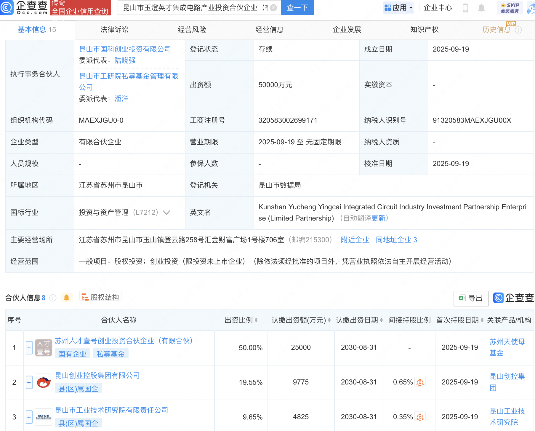This screenshot has height=431, width=535.
Task: Click 人才壹号 company logo thumbnail
Action: 44,348
